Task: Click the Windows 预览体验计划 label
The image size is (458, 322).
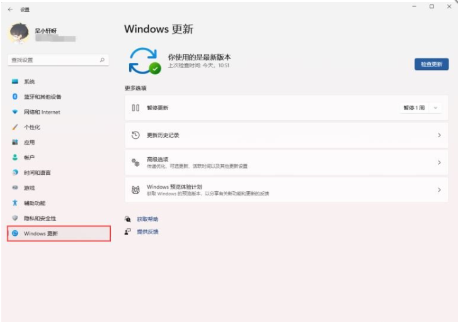Action: 175,187
